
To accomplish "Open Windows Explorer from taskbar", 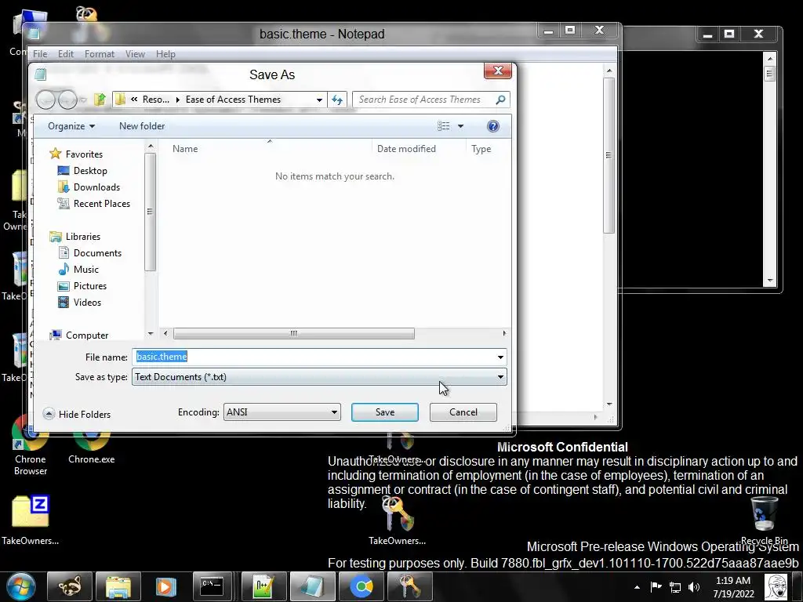I will (x=118, y=586).
